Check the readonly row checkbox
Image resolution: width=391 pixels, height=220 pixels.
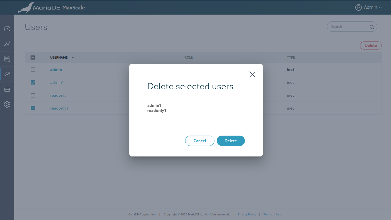tap(33, 95)
